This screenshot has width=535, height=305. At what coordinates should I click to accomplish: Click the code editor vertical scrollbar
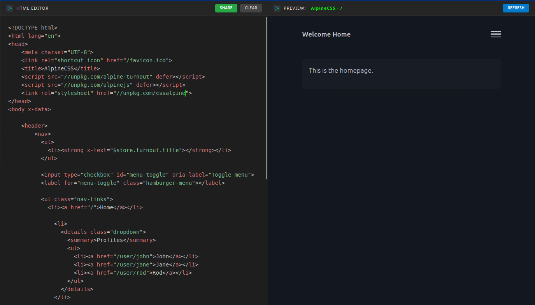click(x=267, y=97)
